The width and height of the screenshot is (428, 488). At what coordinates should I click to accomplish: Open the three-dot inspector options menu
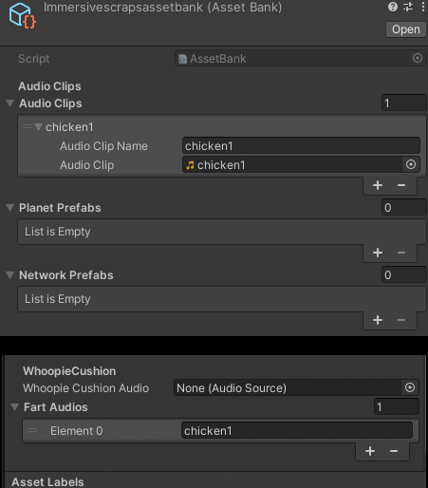(x=423, y=7)
